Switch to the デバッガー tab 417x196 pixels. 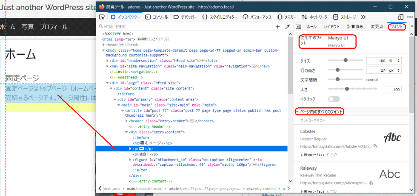[185, 17]
